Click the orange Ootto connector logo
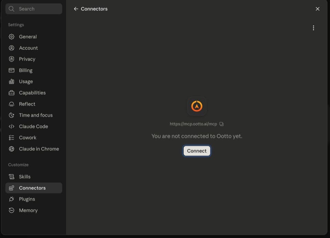 [197, 106]
